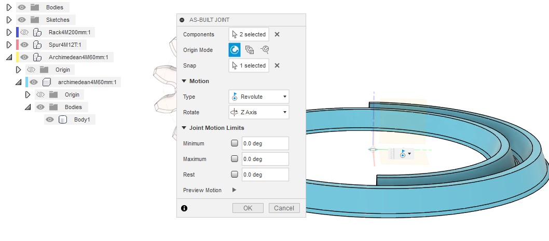The width and height of the screenshot is (549, 241).
Task: Click the info icon in dialog footer
Action: [184, 208]
